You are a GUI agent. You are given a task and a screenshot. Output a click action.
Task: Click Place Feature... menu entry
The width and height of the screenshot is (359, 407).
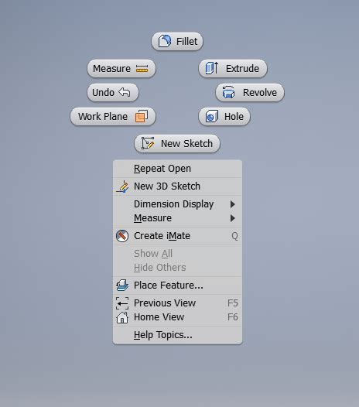point(177,286)
